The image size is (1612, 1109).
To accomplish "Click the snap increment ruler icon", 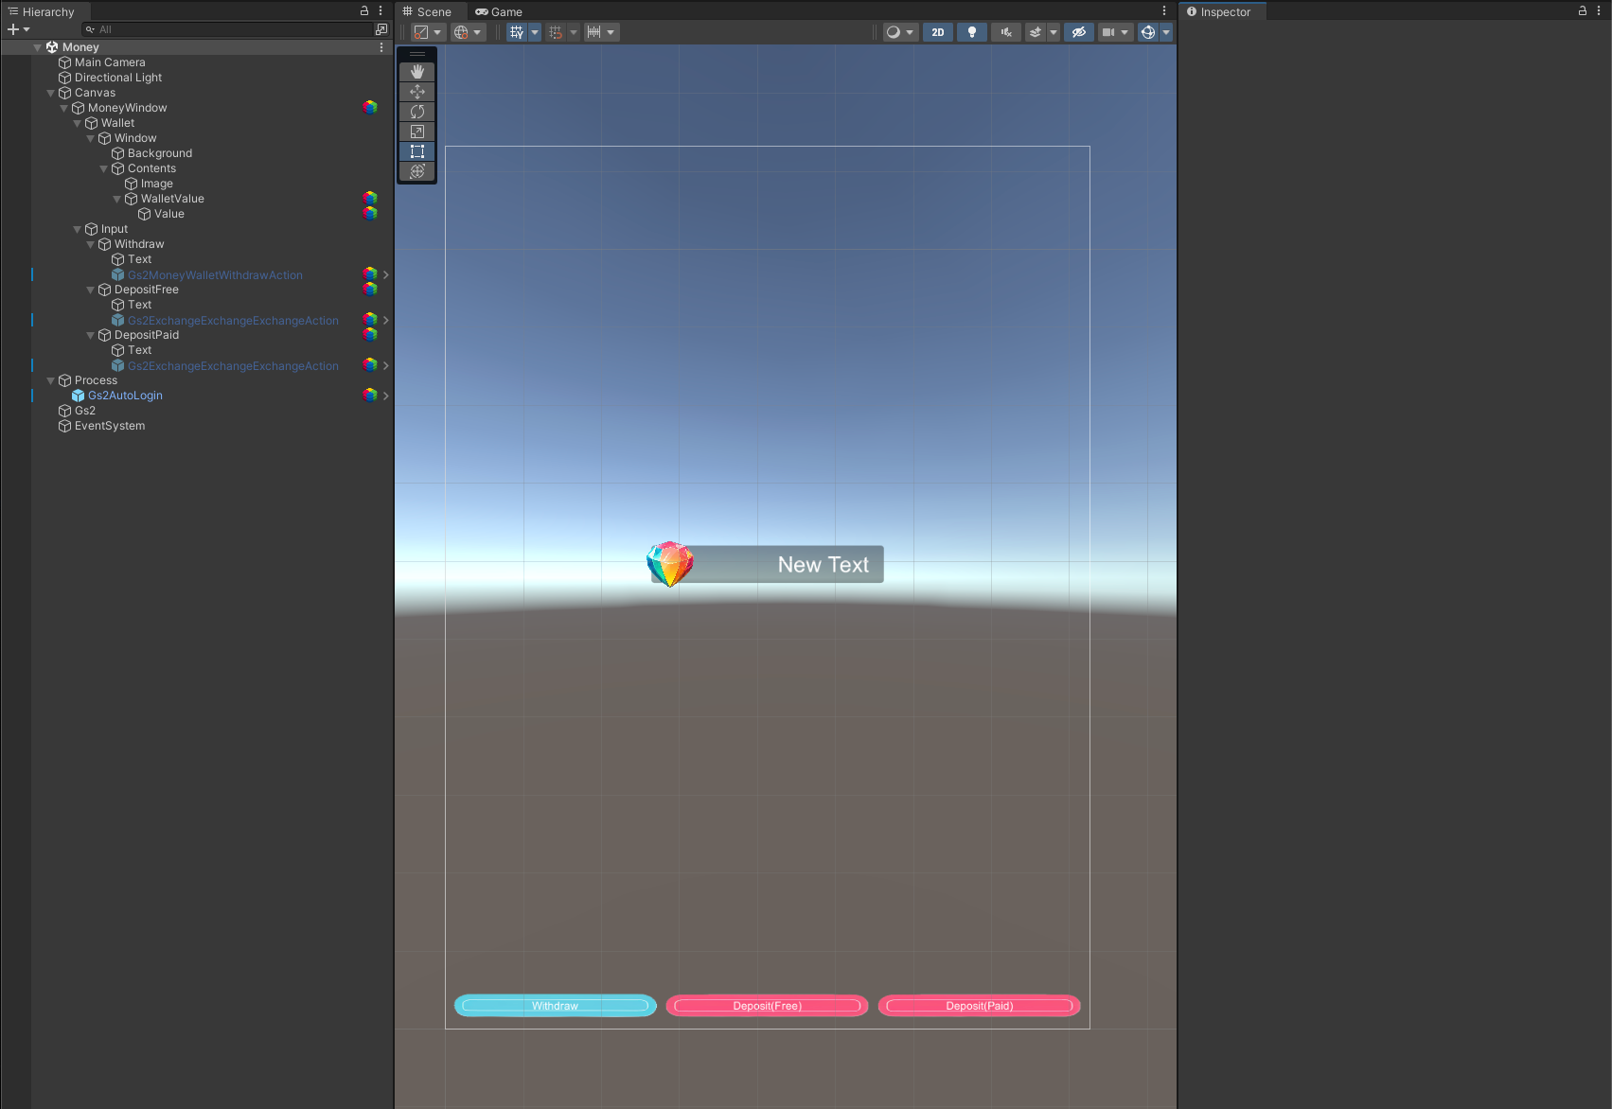I will tap(593, 32).
